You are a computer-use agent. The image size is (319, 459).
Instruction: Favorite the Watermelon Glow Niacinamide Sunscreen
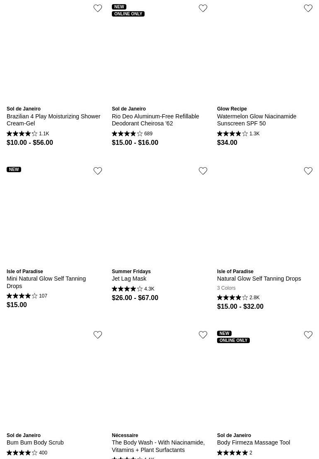(308, 8)
